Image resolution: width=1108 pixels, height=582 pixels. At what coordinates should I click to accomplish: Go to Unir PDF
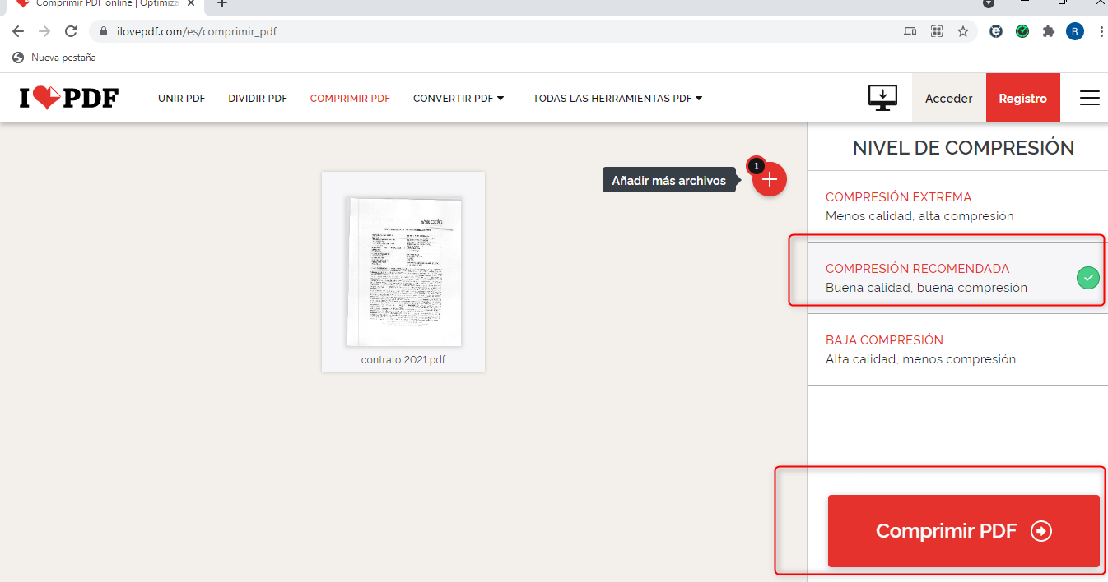coord(181,99)
